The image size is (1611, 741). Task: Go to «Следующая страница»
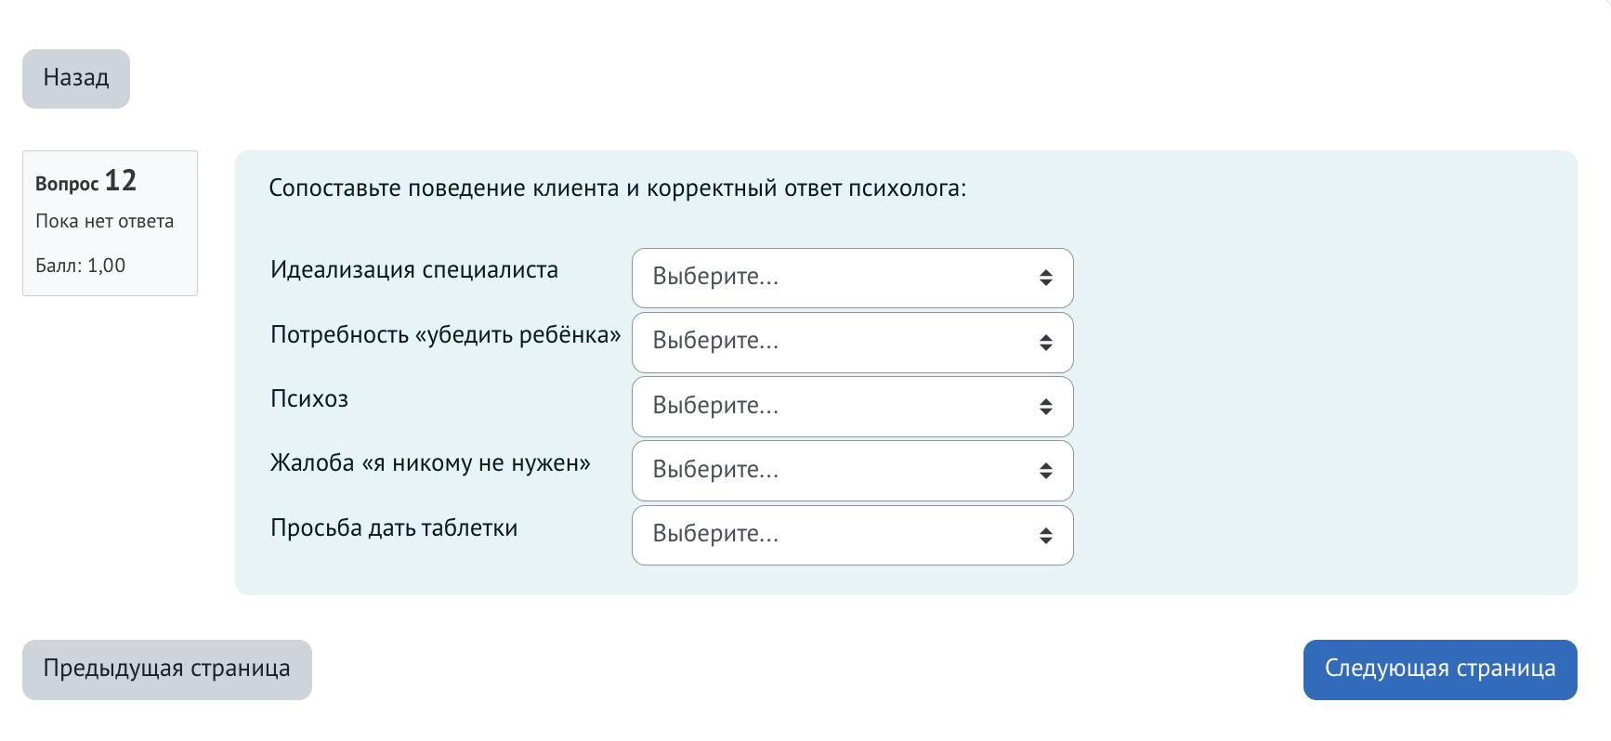pyautogui.click(x=1439, y=669)
